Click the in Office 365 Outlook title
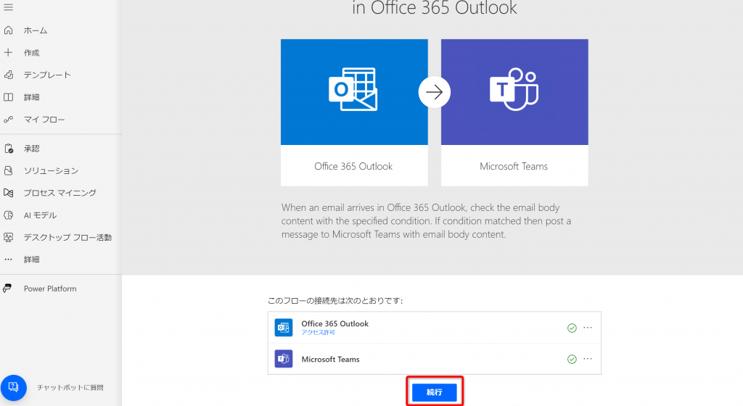The height and width of the screenshot is (406, 743). [435, 8]
